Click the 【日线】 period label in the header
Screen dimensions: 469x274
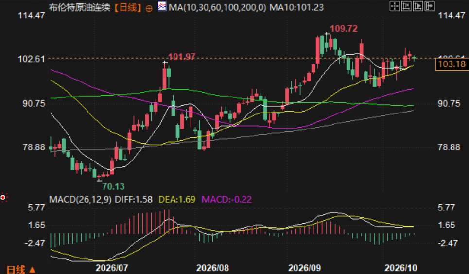[128, 7]
